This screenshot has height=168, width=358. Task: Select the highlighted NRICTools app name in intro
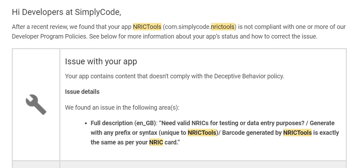(147, 27)
